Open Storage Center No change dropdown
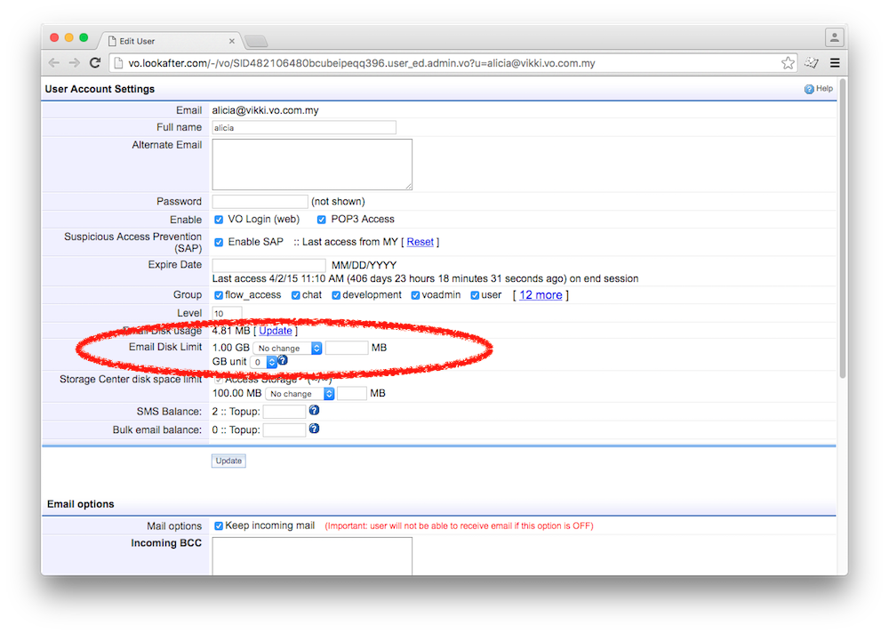Image resolution: width=889 pixels, height=634 pixels. [300, 394]
